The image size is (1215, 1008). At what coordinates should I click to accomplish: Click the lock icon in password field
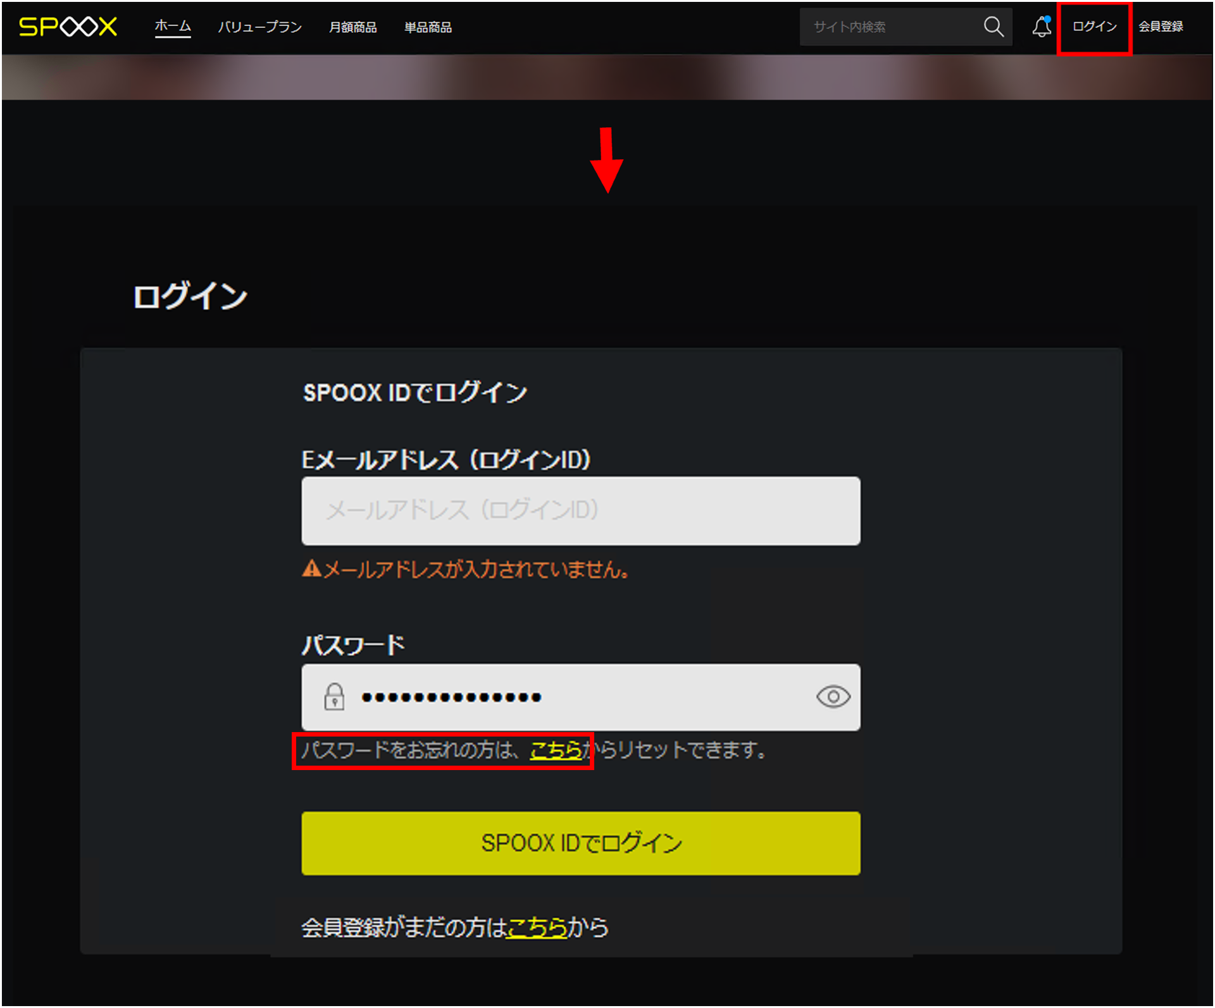click(334, 697)
